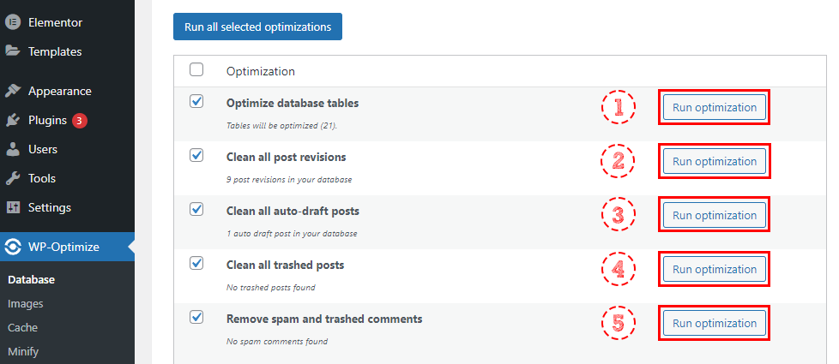The width and height of the screenshot is (839, 364).
Task: Click 'Clean all post revisions' title text
Action: click(287, 157)
